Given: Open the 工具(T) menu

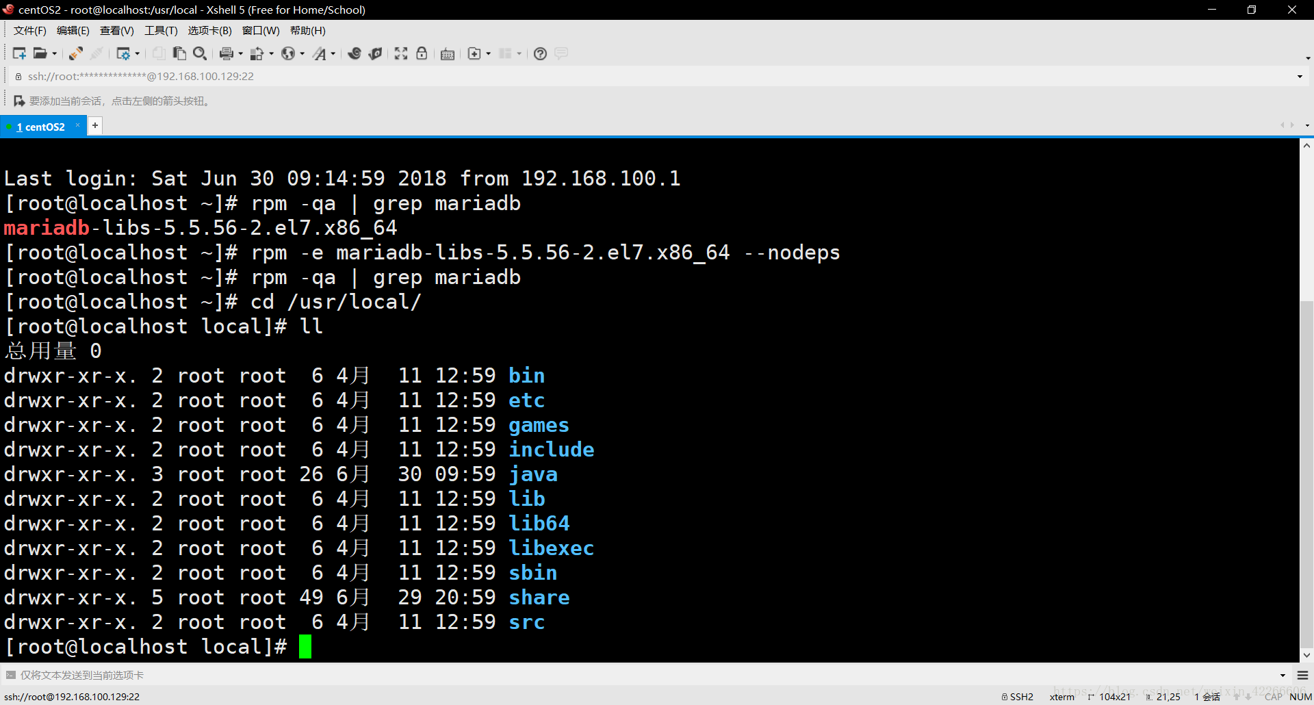Looking at the screenshot, I should click(x=161, y=31).
